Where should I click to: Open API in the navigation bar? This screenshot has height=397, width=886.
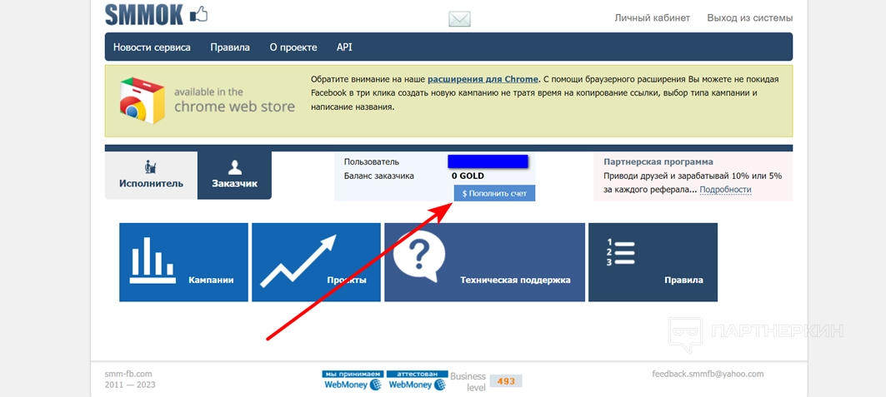coord(344,47)
